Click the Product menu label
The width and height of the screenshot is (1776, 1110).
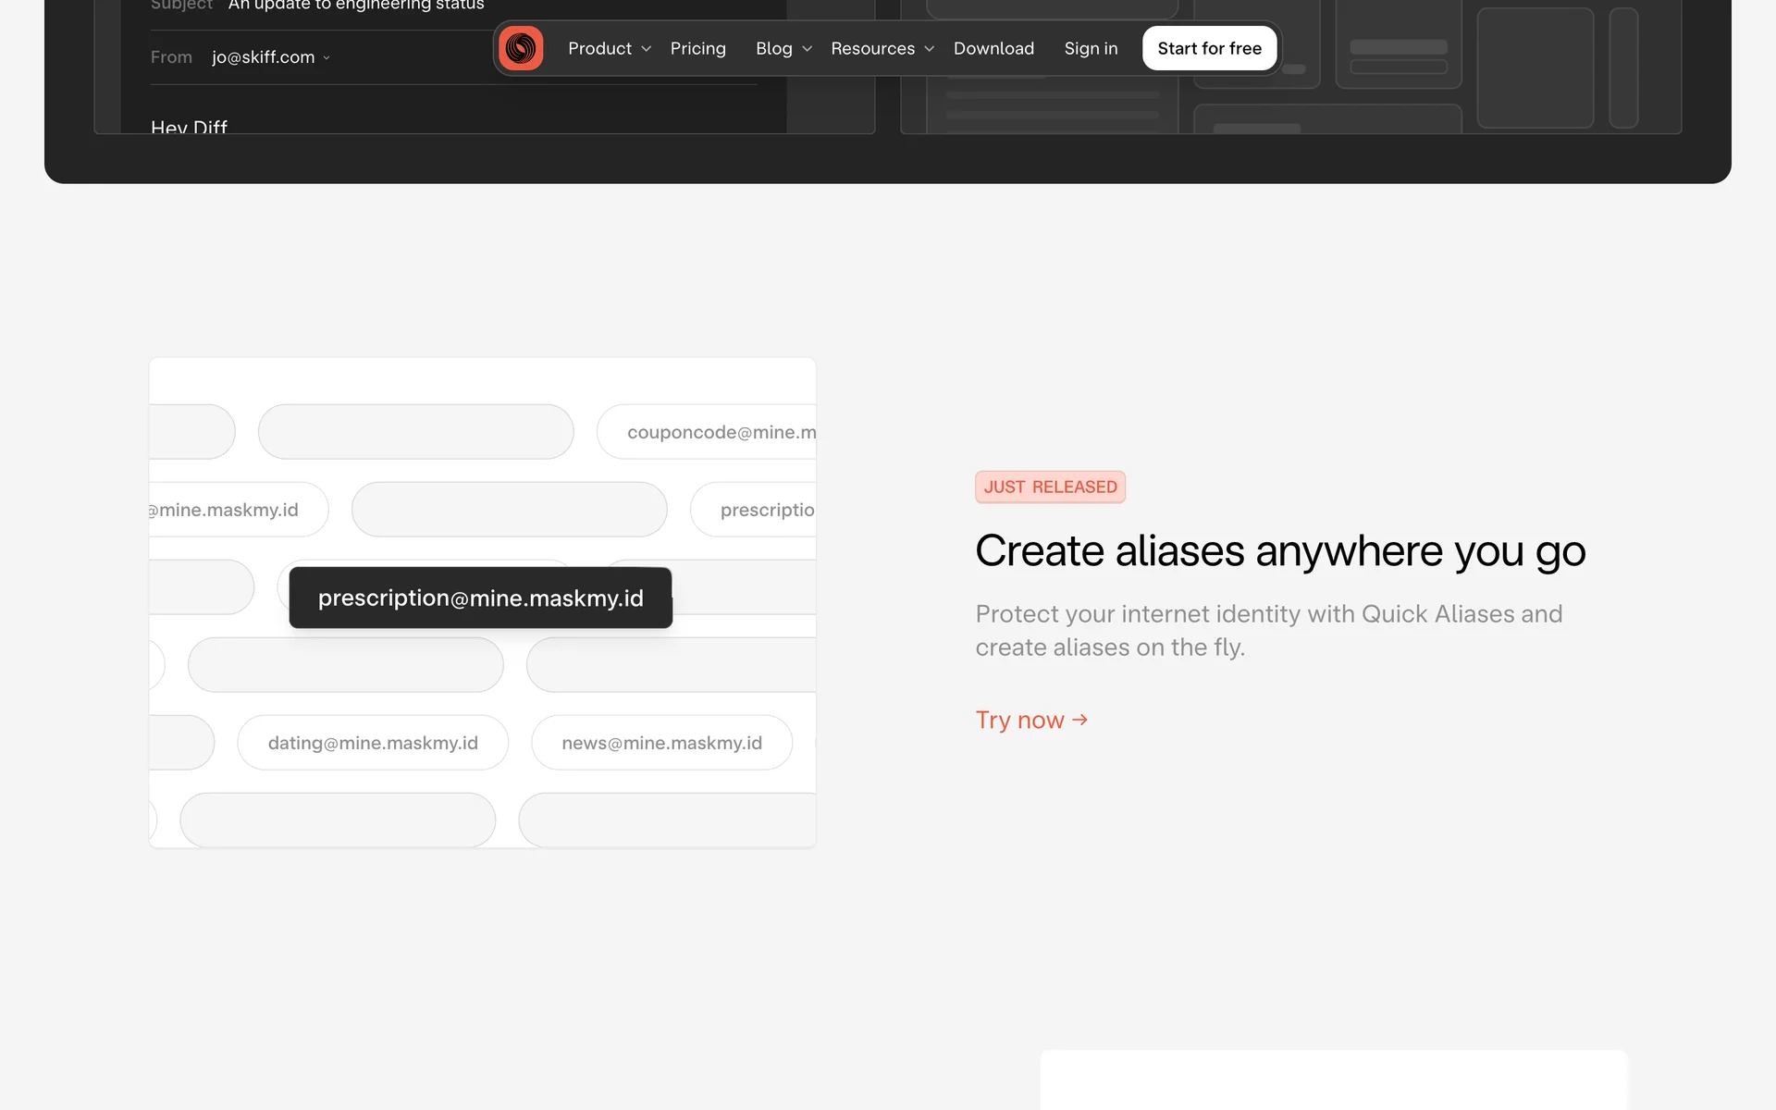(x=599, y=48)
